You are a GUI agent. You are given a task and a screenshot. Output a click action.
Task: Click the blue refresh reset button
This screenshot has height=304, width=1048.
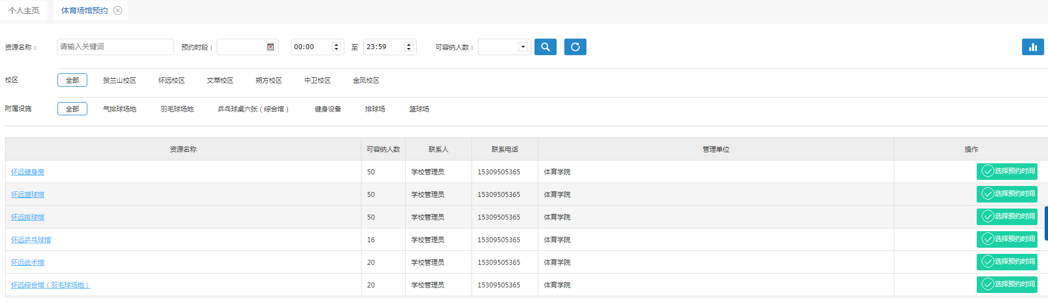575,47
